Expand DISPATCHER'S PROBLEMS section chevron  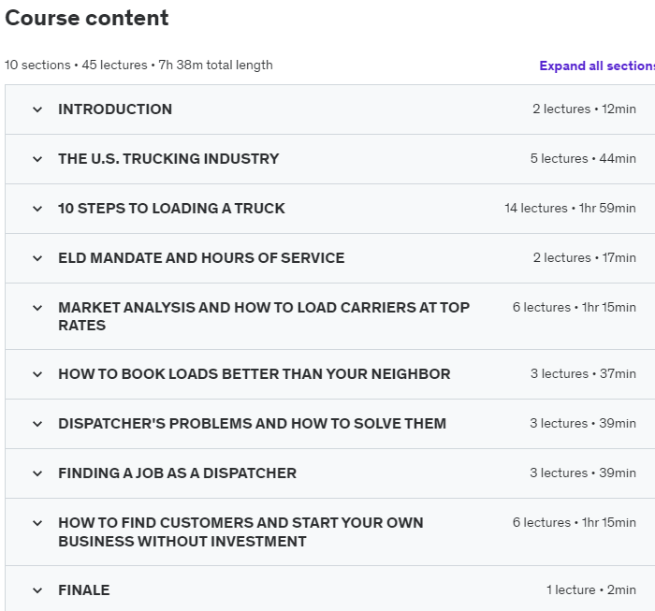coord(37,424)
